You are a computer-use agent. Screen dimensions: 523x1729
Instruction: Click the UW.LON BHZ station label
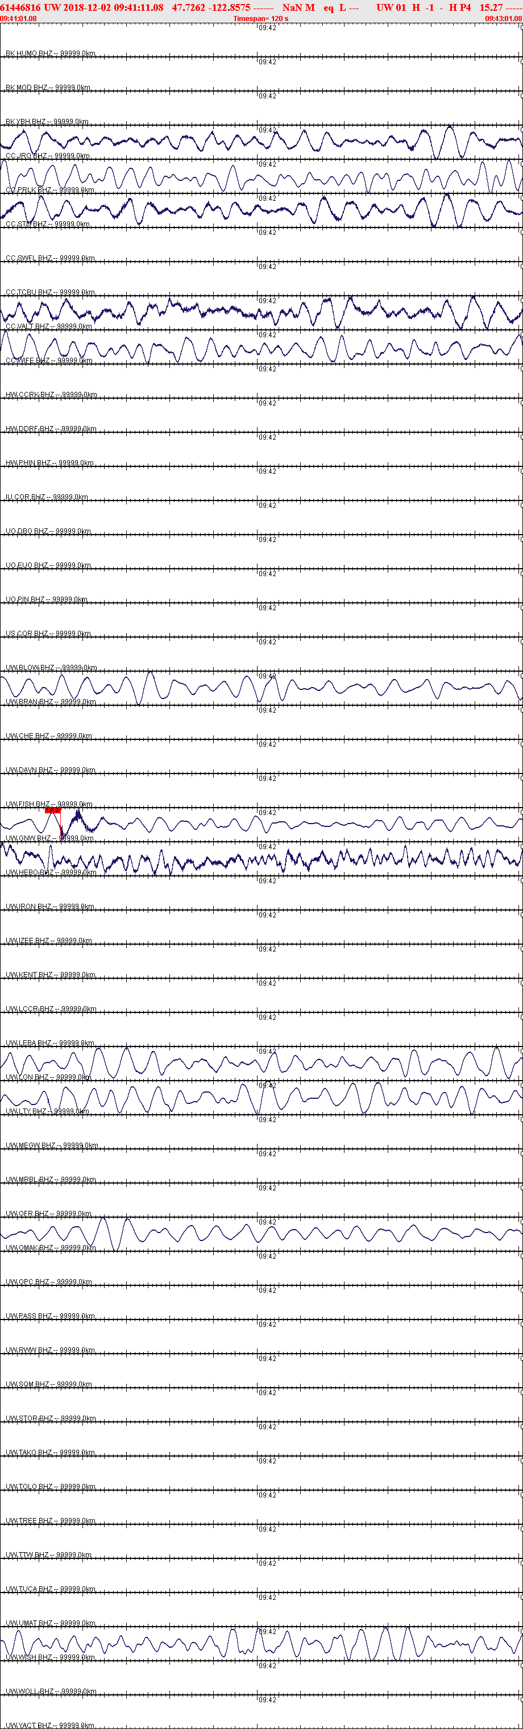(x=27, y=1077)
